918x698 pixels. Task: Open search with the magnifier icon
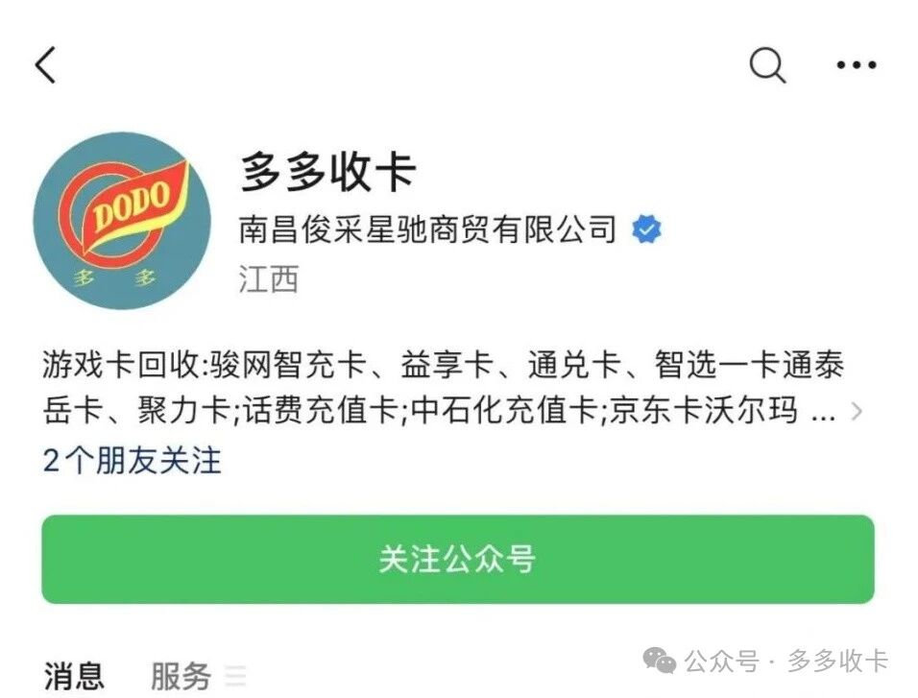point(767,65)
